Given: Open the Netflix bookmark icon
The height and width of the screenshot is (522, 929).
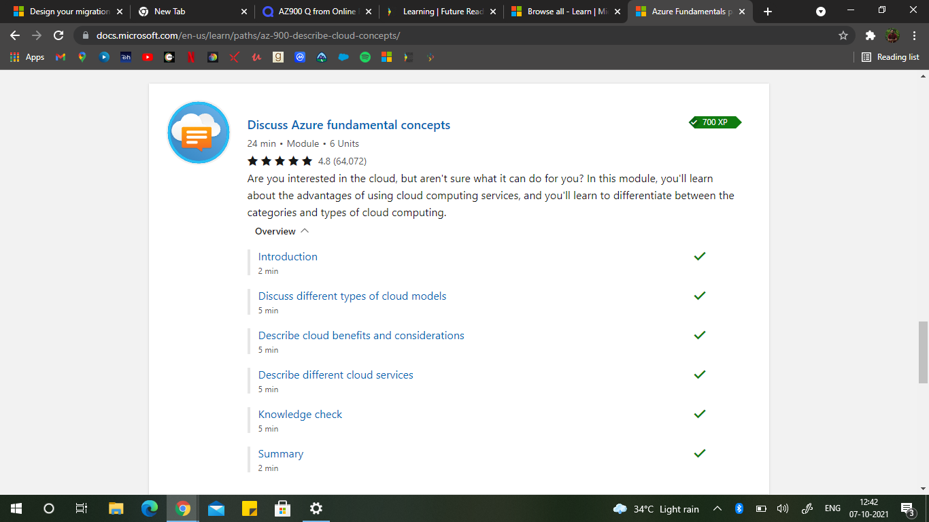Looking at the screenshot, I should 191,57.
